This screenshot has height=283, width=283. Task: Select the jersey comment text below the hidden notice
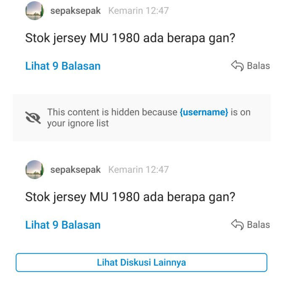[130, 197]
